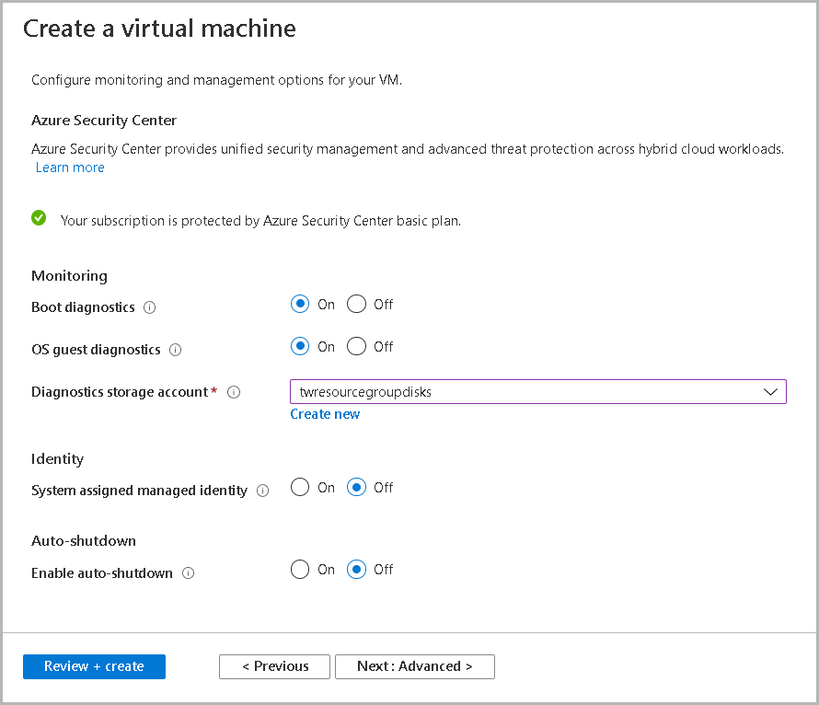This screenshot has width=819, height=705.
Task: Click the Diagnostics storage account info icon
Action: pyautogui.click(x=234, y=392)
